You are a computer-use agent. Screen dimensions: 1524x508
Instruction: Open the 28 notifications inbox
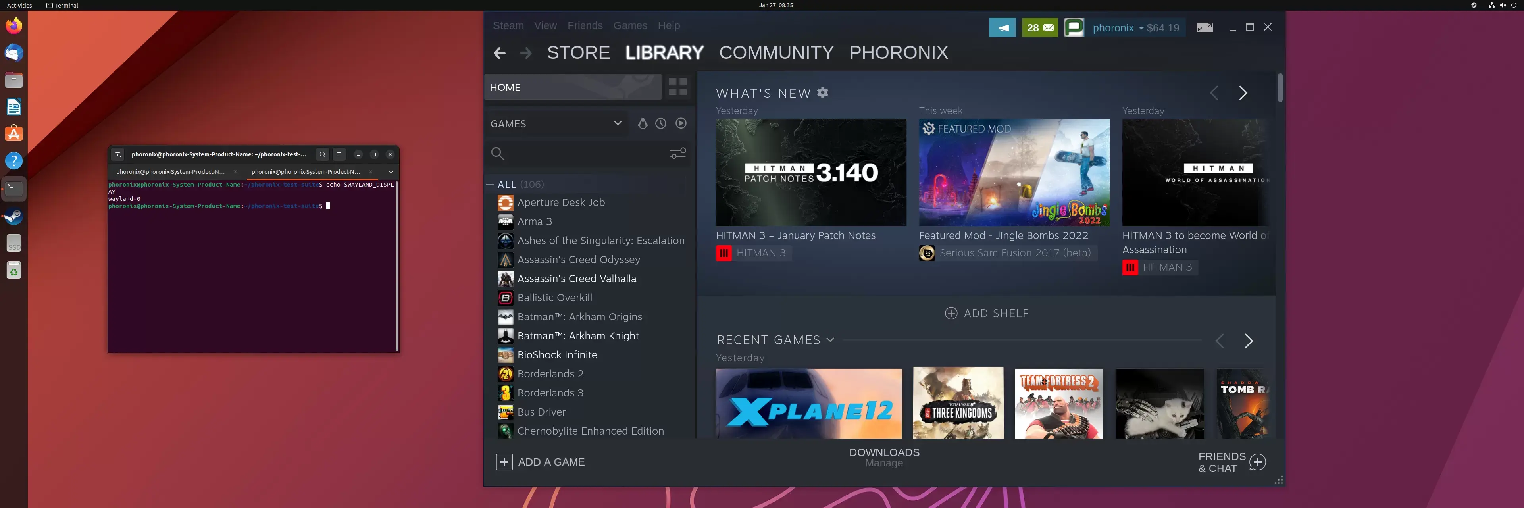point(1040,27)
